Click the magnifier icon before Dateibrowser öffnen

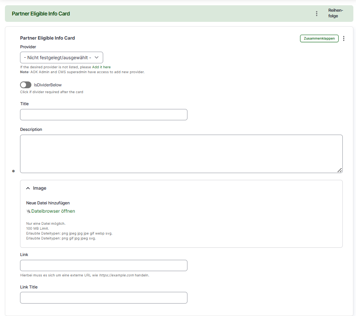click(28, 212)
